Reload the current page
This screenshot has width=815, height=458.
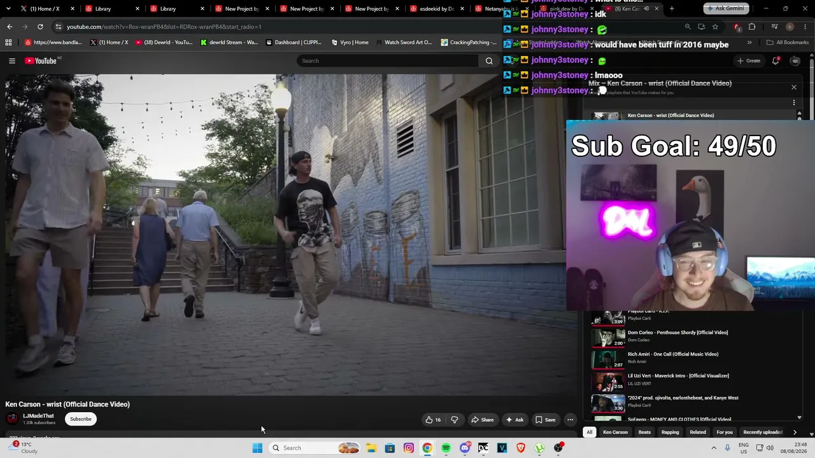click(40, 27)
